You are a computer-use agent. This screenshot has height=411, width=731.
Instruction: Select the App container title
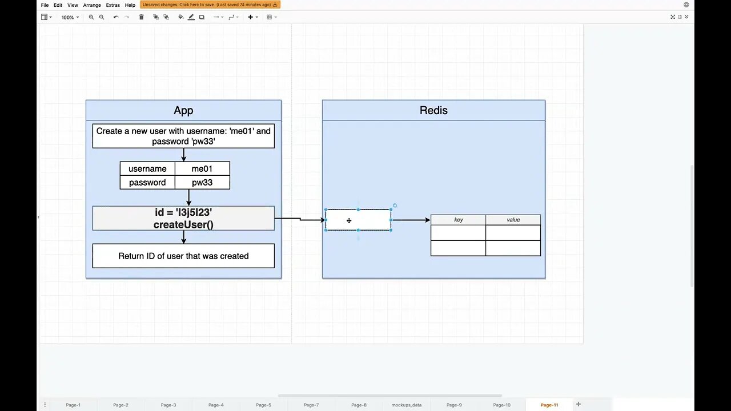pyautogui.click(x=183, y=111)
